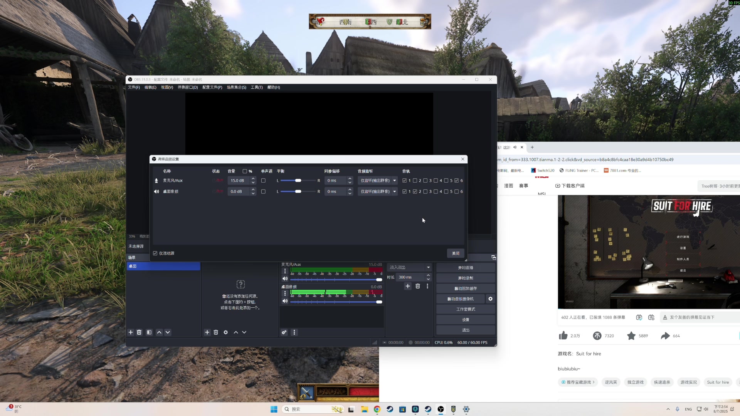Toggle 仅活动源 checkbox
The image size is (740, 416).
tap(155, 253)
